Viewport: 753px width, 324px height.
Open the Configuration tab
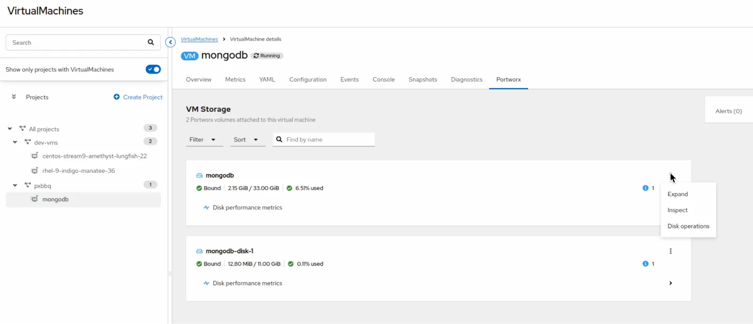tap(308, 79)
